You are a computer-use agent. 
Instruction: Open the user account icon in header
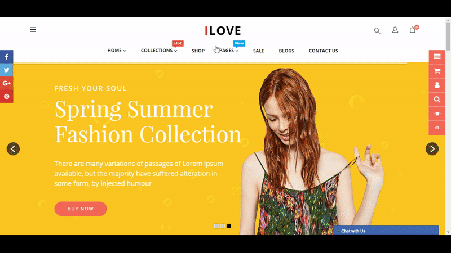click(395, 30)
